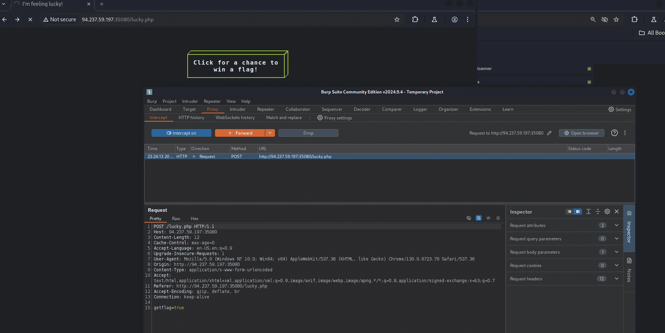Open a new browser tab
The height and width of the screenshot is (333, 665).
tap(102, 4)
